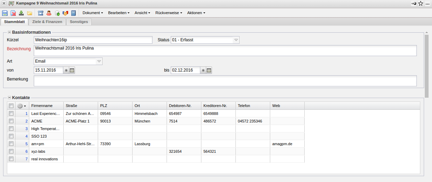
Task: Click the blue floppy disk save icon
Action: (x=5, y=13)
